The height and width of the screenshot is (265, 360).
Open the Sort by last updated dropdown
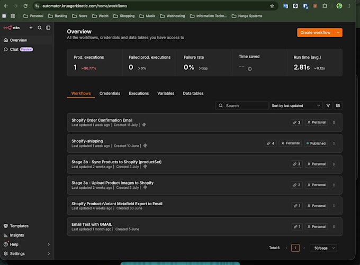point(296,106)
